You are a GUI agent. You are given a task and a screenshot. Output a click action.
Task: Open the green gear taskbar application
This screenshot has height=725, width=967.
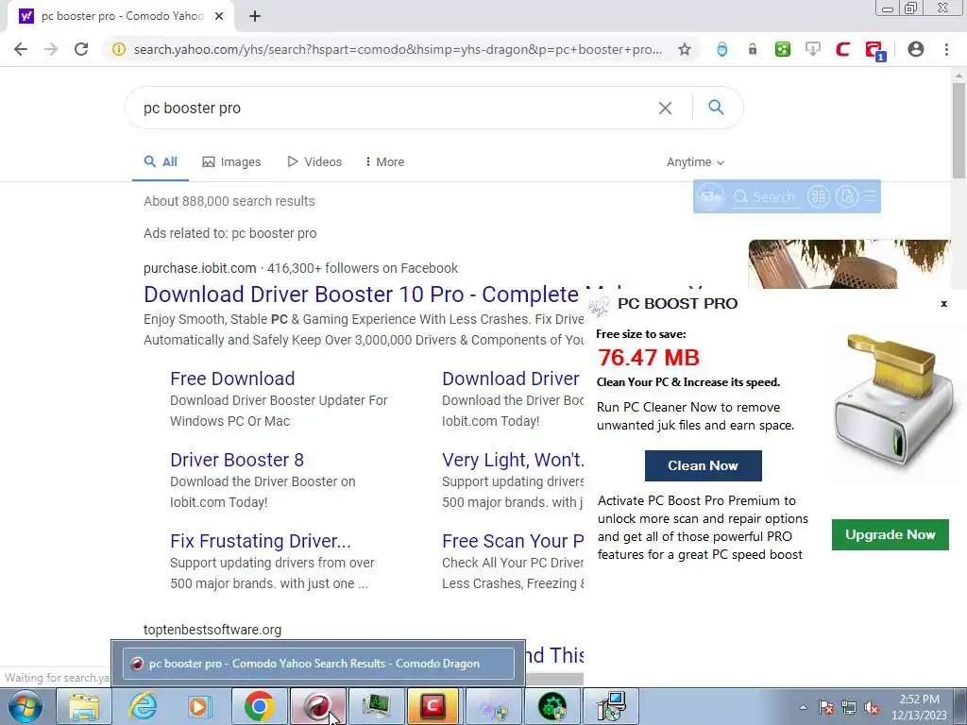[551, 706]
